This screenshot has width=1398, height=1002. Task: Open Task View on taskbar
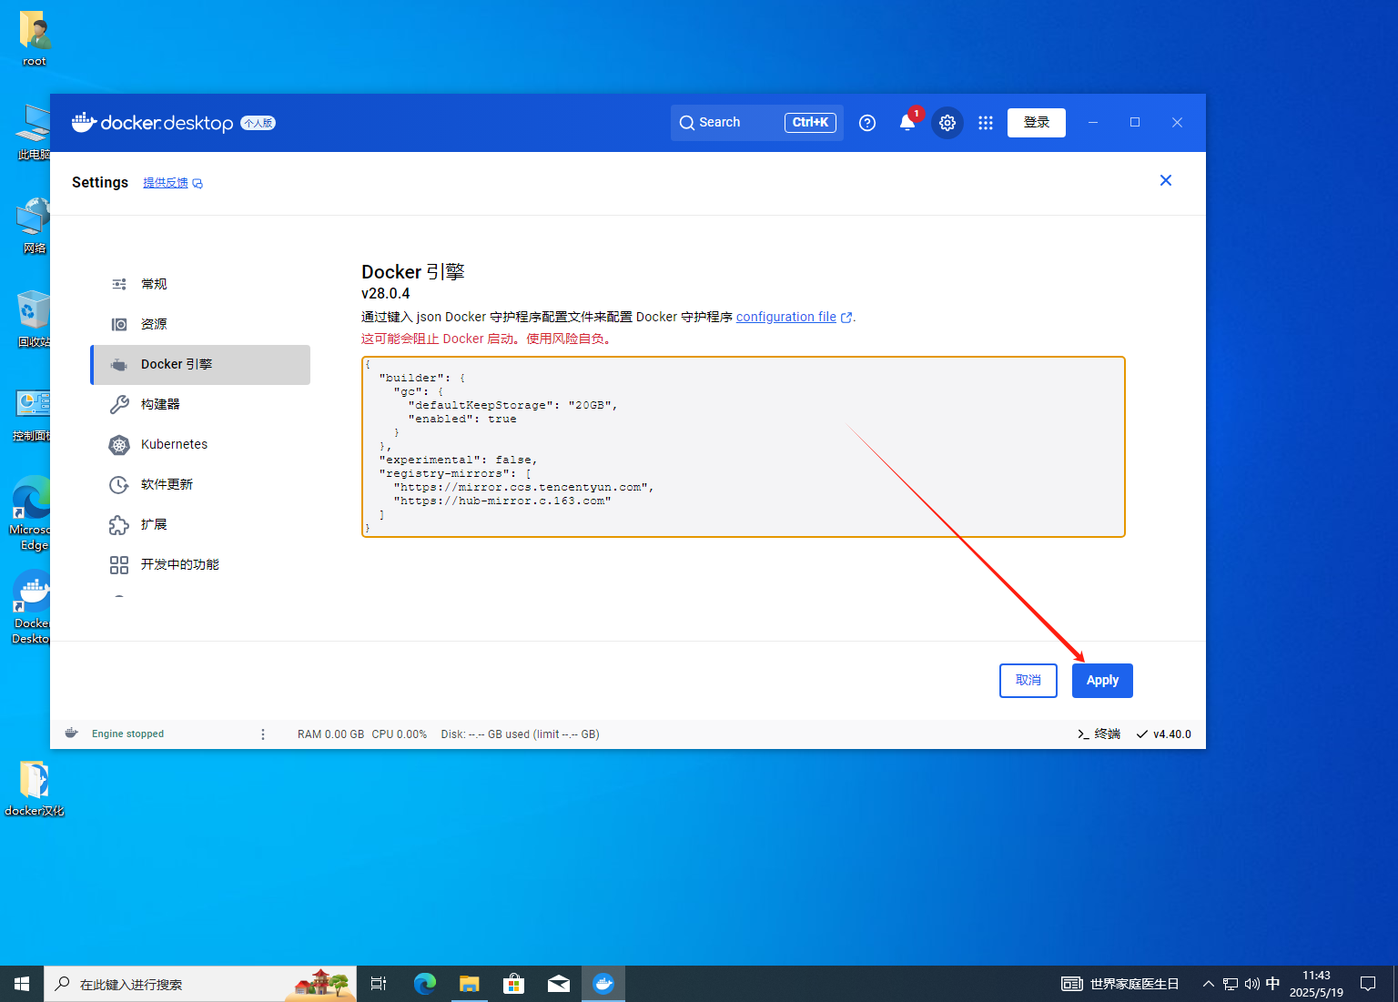pos(379,984)
